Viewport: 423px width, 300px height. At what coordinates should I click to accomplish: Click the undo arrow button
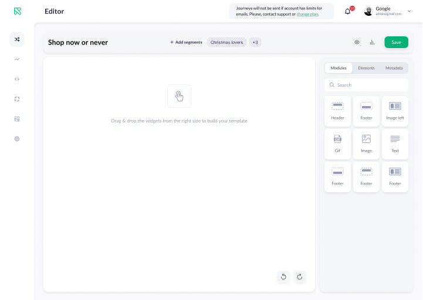click(x=284, y=277)
